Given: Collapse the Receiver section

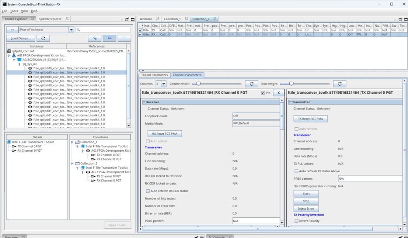Looking at the screenshot, I should [144, 102].
